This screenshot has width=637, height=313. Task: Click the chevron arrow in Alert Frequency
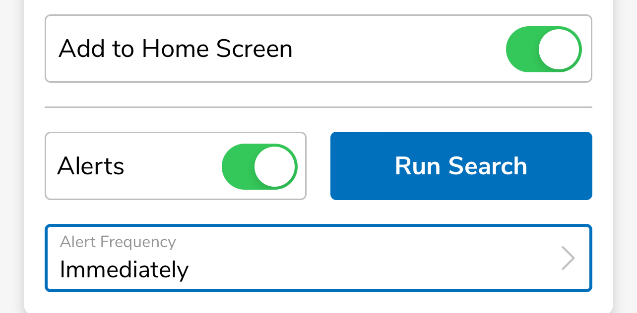tap(568, 258)
